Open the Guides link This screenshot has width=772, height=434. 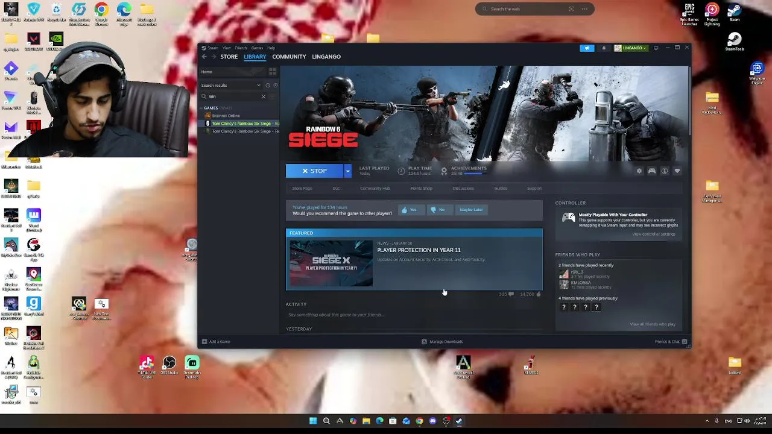click(x=501, y=189)
